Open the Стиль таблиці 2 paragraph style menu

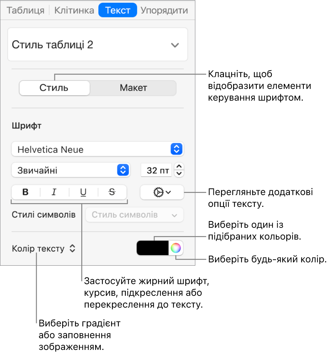[x=98, y=45]
